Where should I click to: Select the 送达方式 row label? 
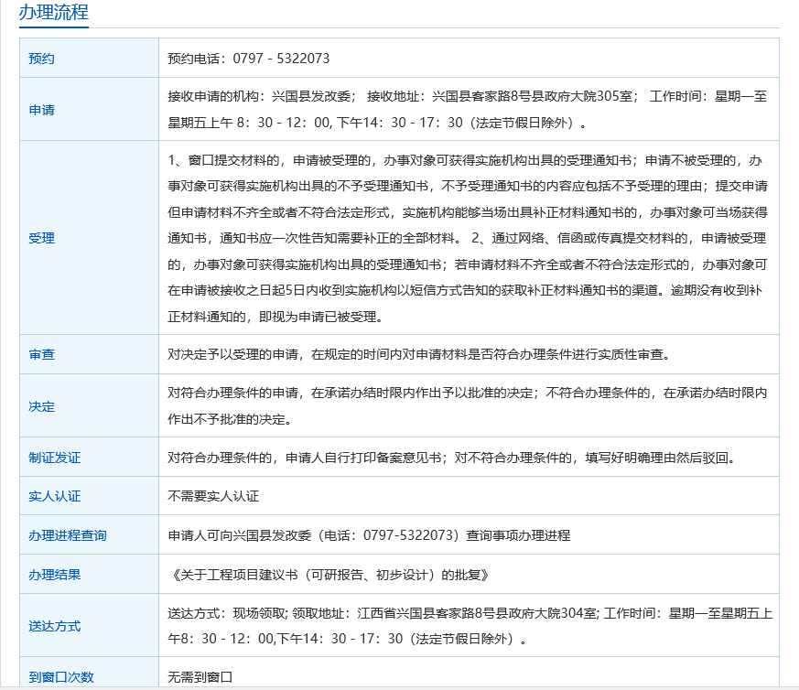coord(54,626)
